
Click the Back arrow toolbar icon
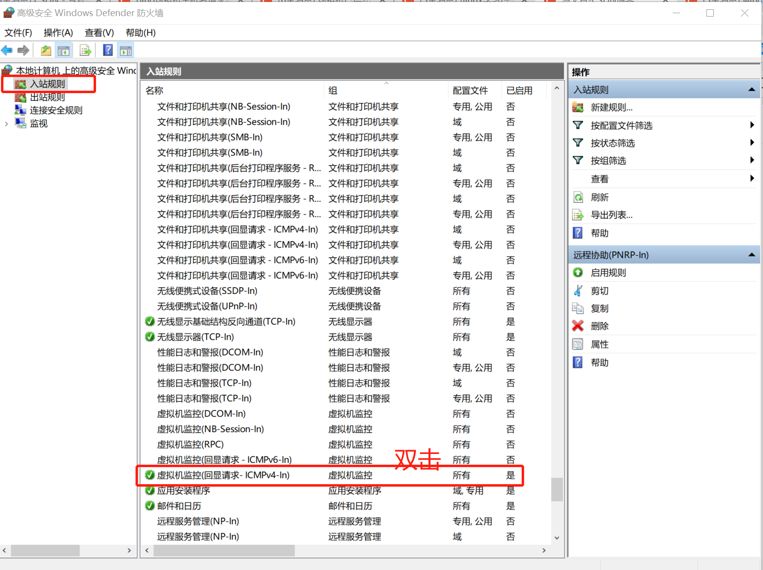click(x=7, y=50)
